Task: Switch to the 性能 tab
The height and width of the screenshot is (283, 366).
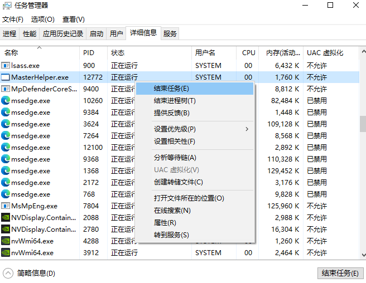Action: click(30, 34)
